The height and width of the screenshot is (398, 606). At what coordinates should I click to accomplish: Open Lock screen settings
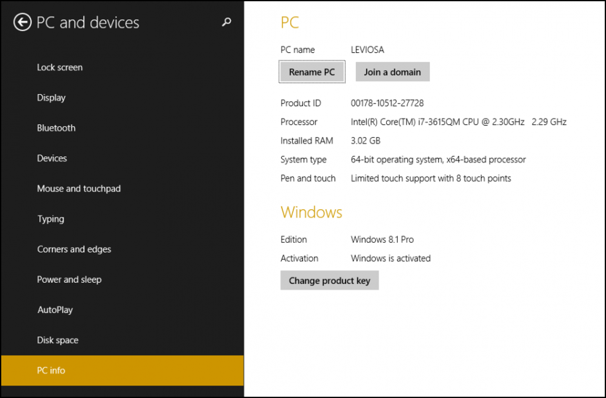pos(59,67)
